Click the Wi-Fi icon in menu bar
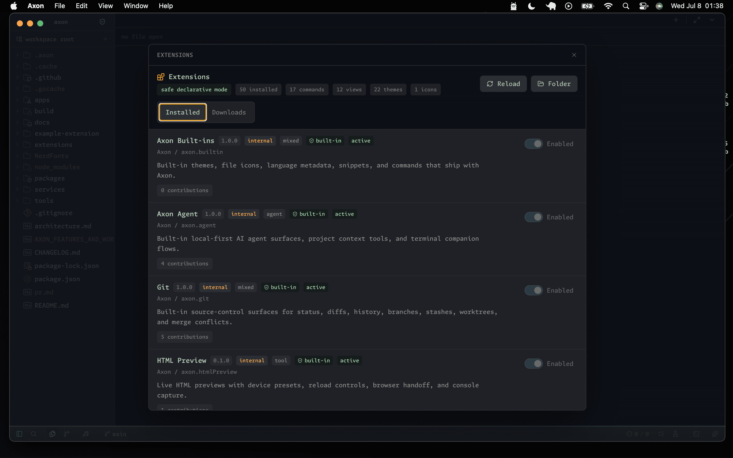 point(608,6)
